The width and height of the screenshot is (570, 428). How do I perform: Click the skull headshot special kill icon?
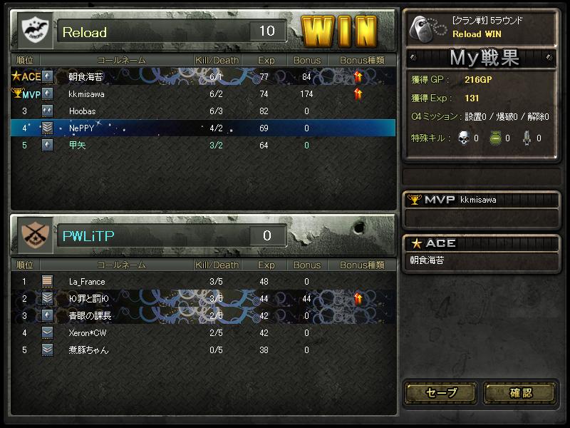pos(464,138)
